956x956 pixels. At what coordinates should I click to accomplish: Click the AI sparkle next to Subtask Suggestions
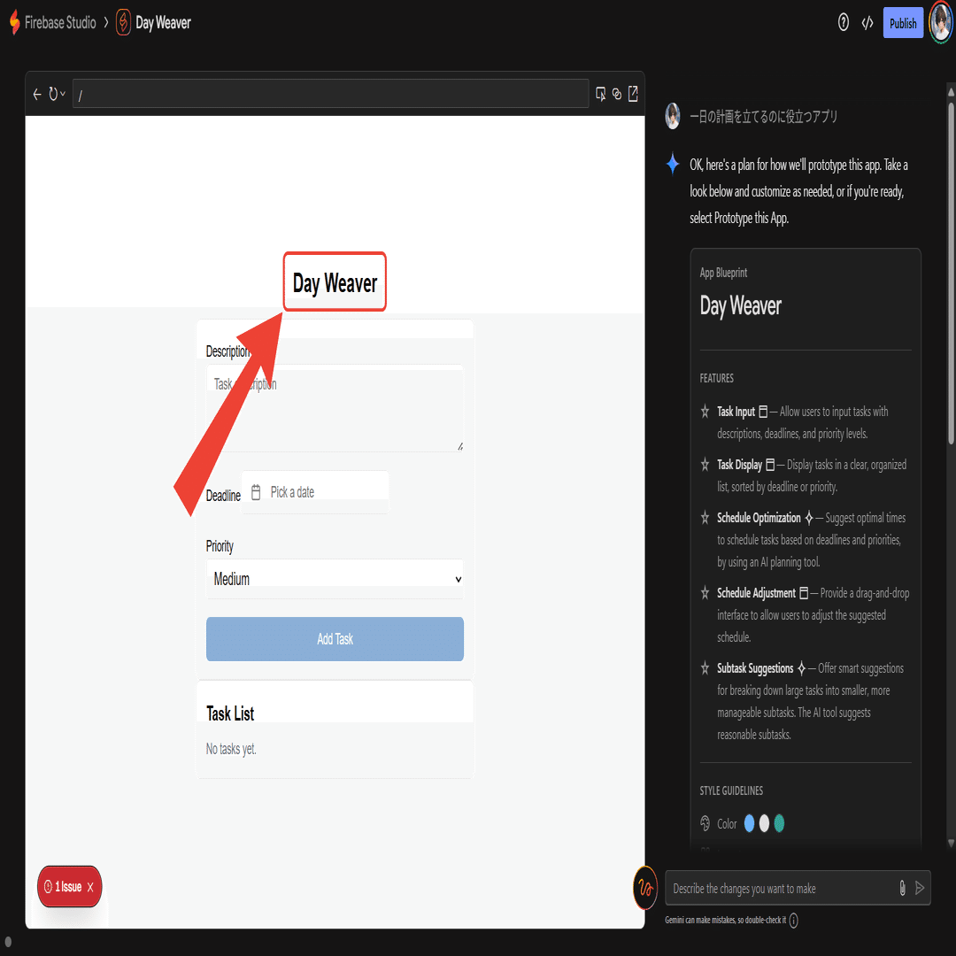[x=802, y=668]
